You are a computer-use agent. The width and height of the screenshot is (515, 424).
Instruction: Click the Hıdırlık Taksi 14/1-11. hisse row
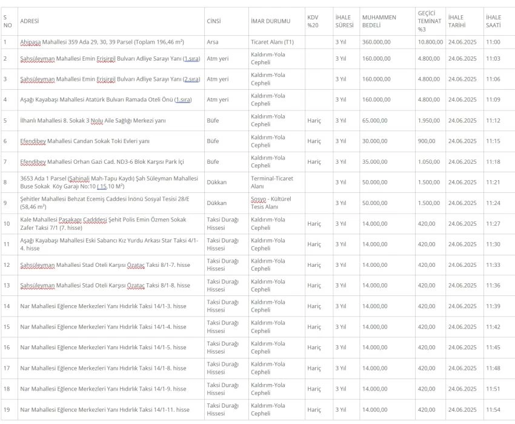[x=104, y=409]
